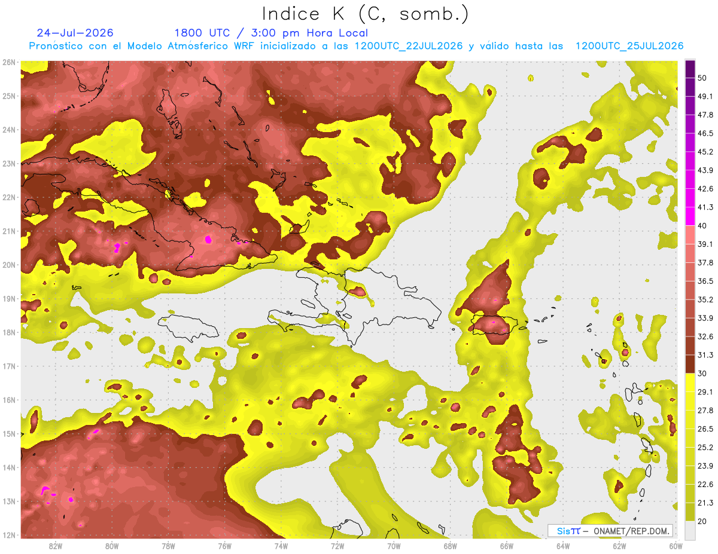The image size is (718, 554).
Task: Click the colorbar value '20'
Action: (703, 521)
